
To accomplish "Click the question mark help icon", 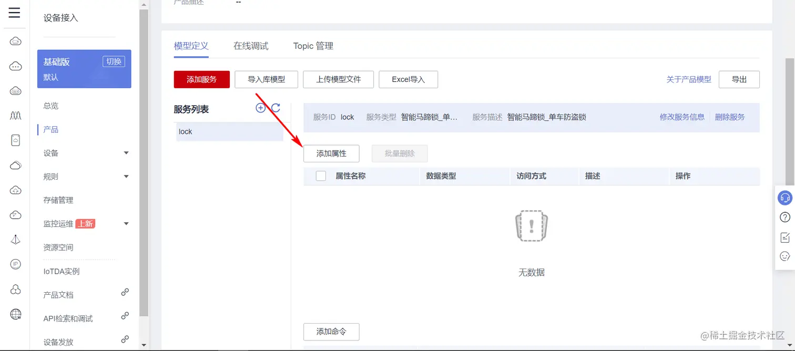I will [785, 217].
